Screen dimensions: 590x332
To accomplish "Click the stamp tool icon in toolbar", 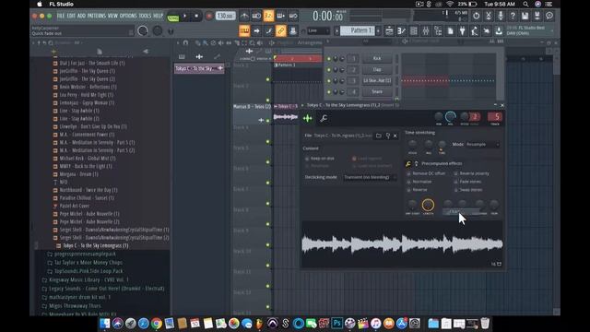I will click(293, 30).
